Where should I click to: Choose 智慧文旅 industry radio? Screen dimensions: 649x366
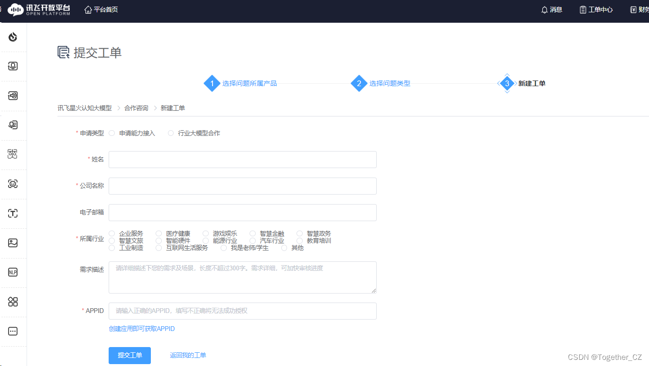click(x=112, y=241)
